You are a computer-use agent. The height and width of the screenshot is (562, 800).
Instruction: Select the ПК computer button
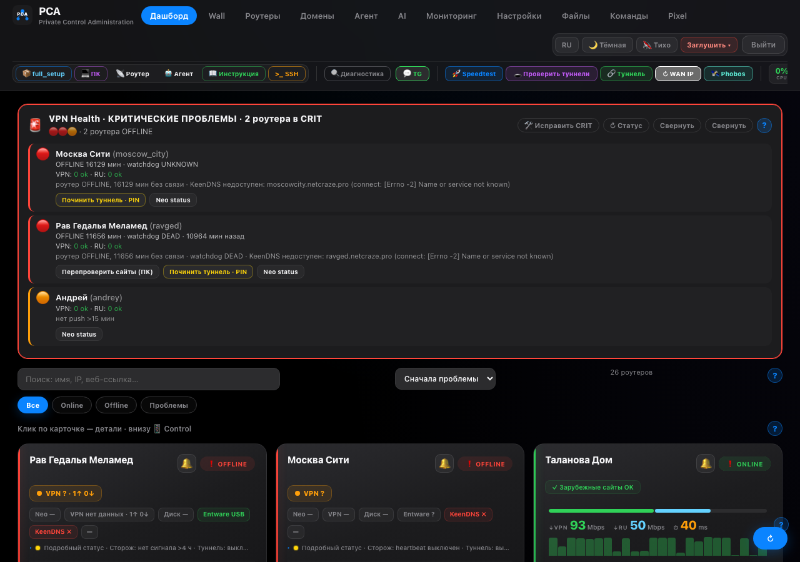click(x=91, y=74)
